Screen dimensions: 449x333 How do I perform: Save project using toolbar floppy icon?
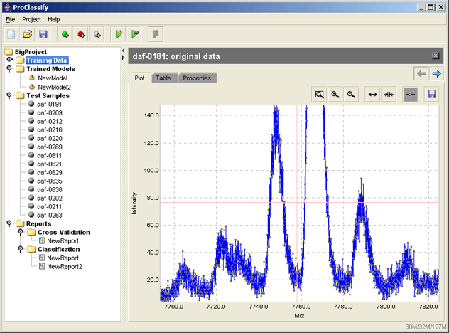pos(43,34)
